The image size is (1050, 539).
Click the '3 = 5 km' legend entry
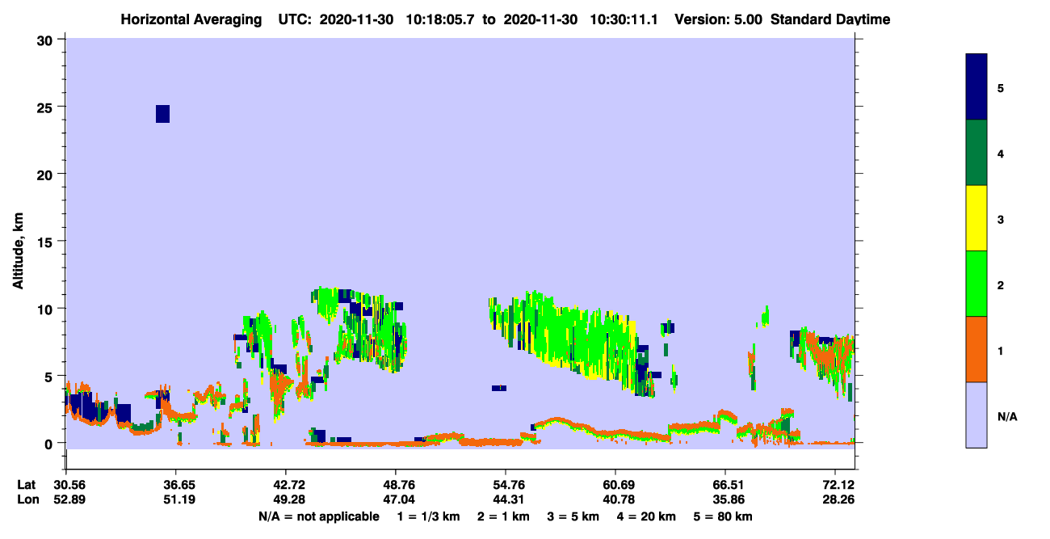point(573,516)
